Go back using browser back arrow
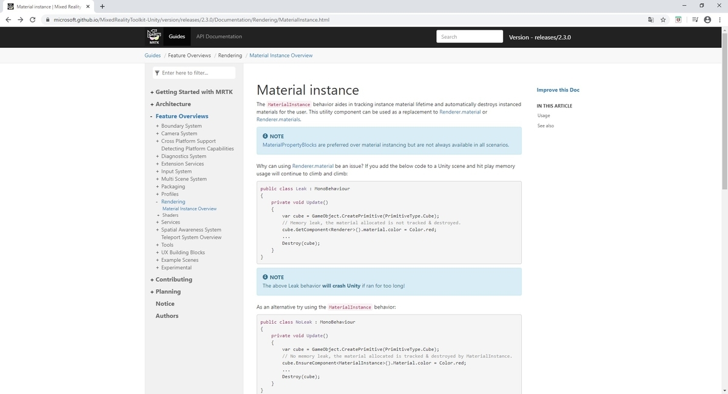Viewport: 728px width, 394px height. point(7,19)
